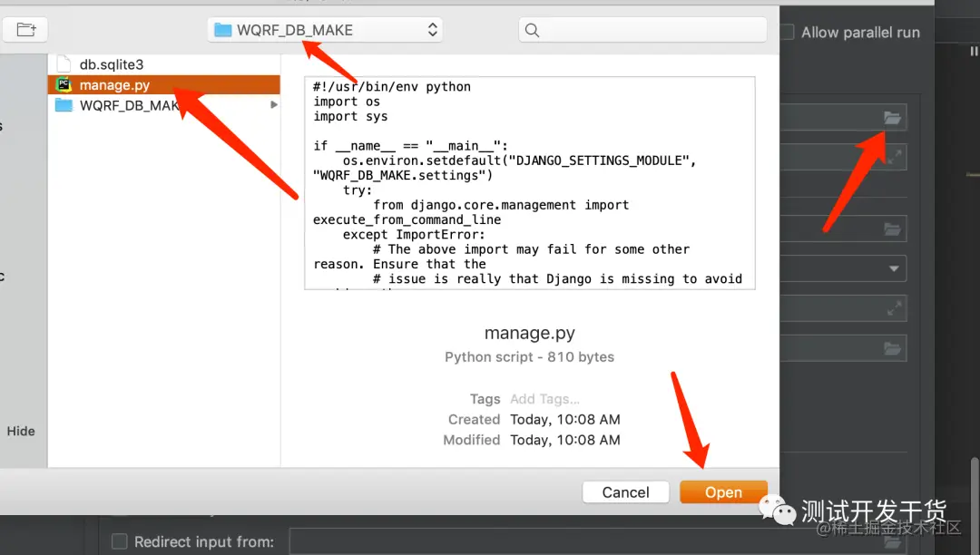This screenshot has height=555, width=980.
Task: Select the db.sqlite3 file
Action: pos(163,64)
